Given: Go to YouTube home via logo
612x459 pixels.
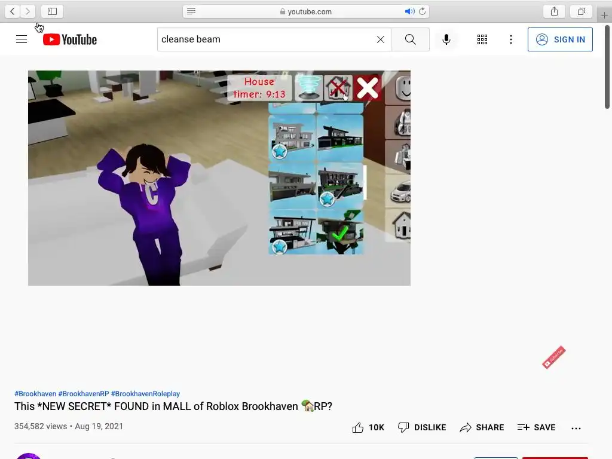Looking at the screenshot, I should point(70,39).
